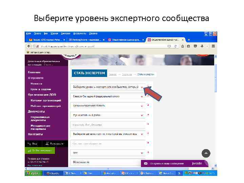Close the Rambler mail tab
Screen dimensions: 244x183
tap(104, 40)
